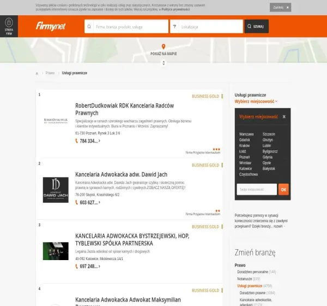Dismiss the cookie notice with Zamknij
The height and width of the screenshot is (306, 327).
(280, 7)
